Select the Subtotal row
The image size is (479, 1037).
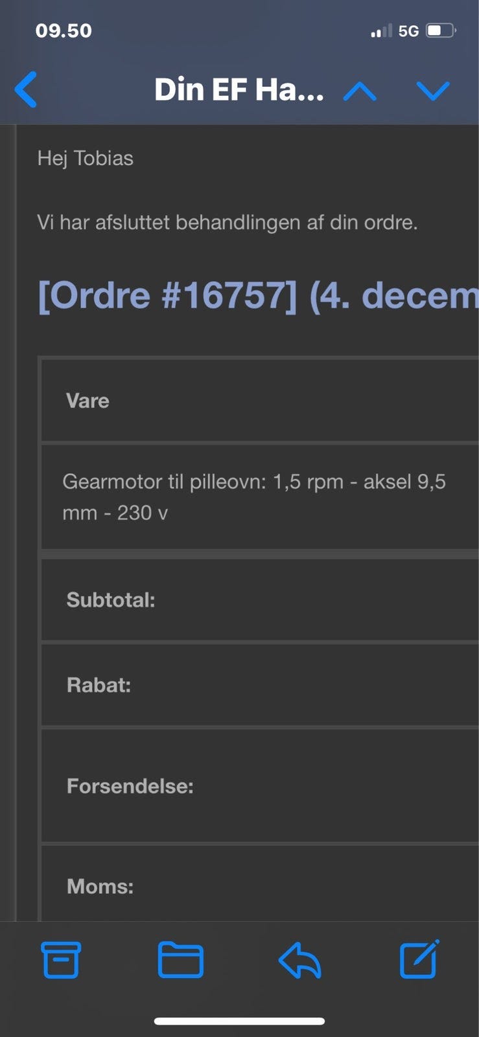(x=111, y=600)
